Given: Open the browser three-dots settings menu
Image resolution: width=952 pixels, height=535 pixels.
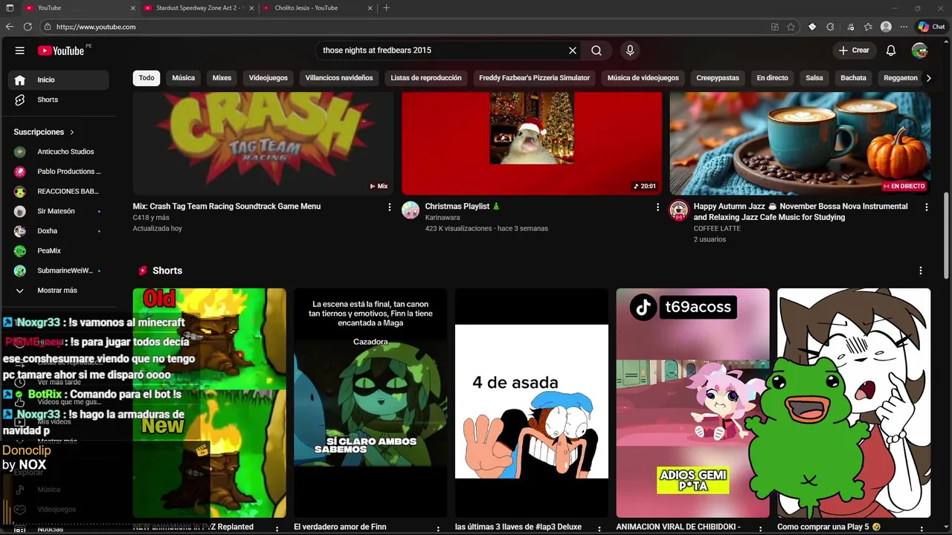Looking at the screenshot, I should click(x=902, y=27).
